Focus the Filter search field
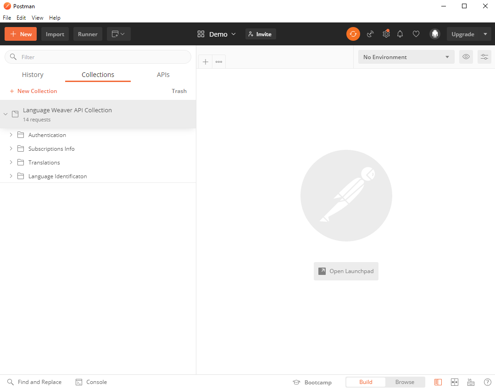Viewport: 495px width, 389px height. click(98, 57)
